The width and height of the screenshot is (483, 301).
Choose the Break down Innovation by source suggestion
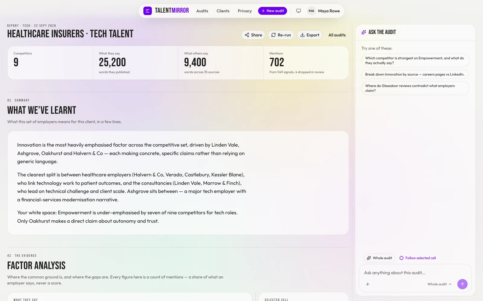[415, 74]
